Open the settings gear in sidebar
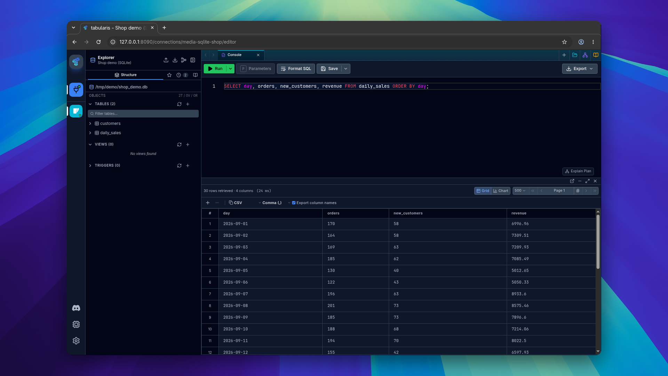The height and width of the screenshot is (376, 668). (76, 341)
